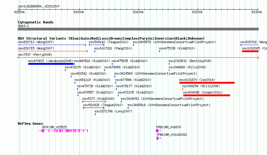
Task: Click the Cytogenetic Bands track title
Action: click(36, 22)
